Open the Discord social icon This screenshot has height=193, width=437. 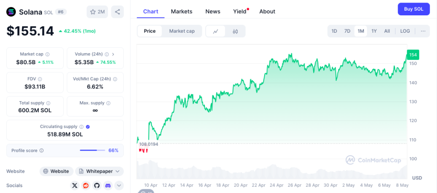[x=108, y=185]
